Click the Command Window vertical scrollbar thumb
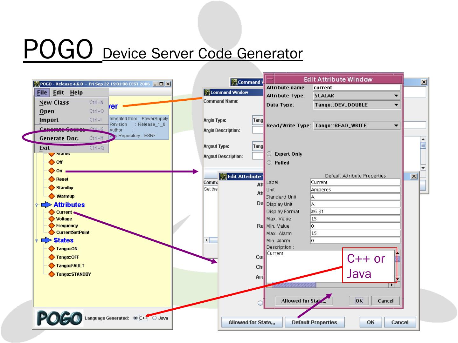The image size is (458, 343). 423,146
